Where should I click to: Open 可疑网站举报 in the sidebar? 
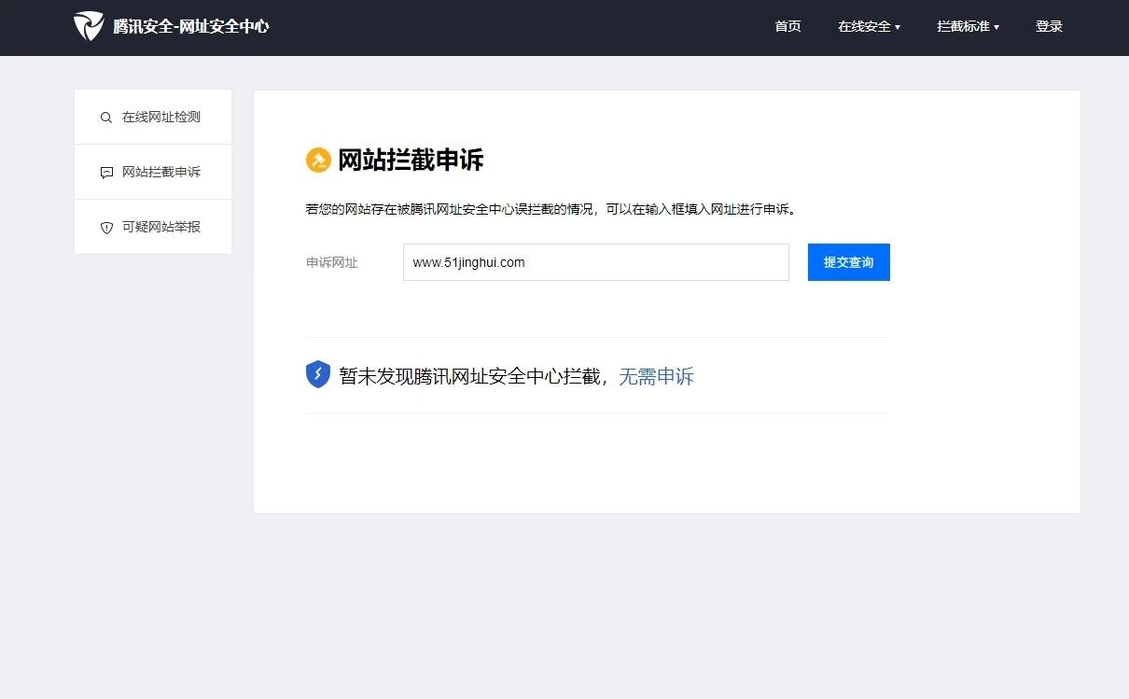[x=153, y=227]
